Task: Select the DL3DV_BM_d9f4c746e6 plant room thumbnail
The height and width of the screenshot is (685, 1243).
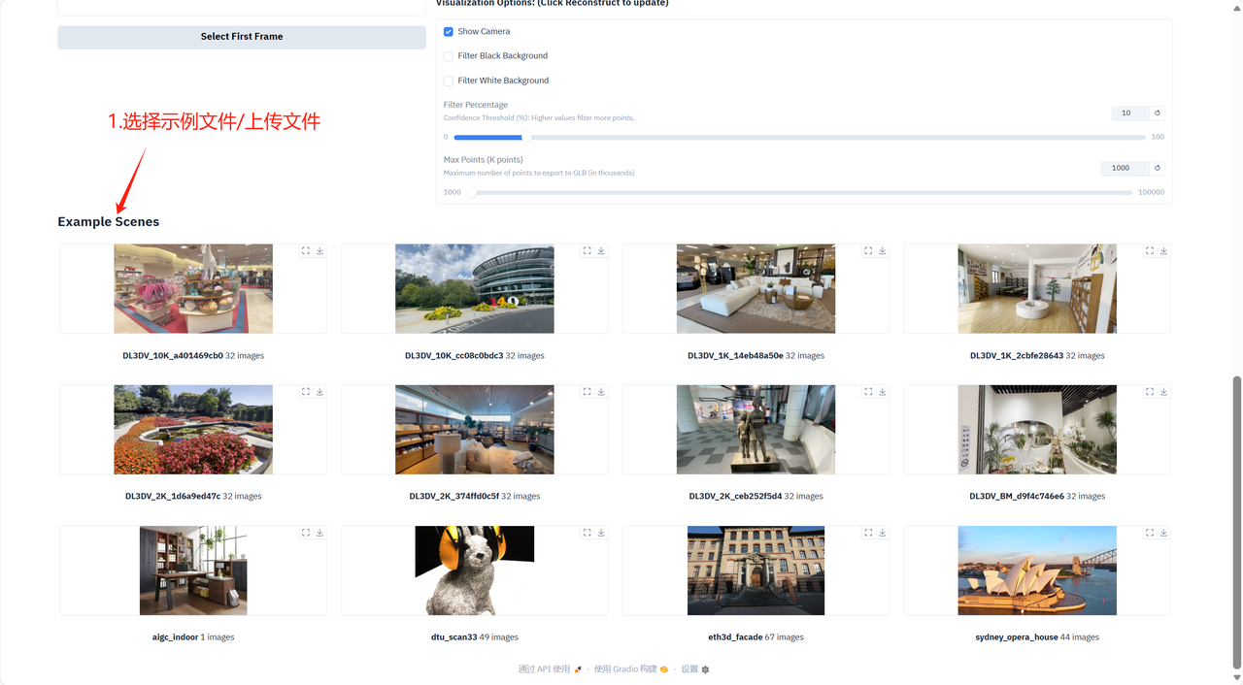Action: pos(1037,430)
